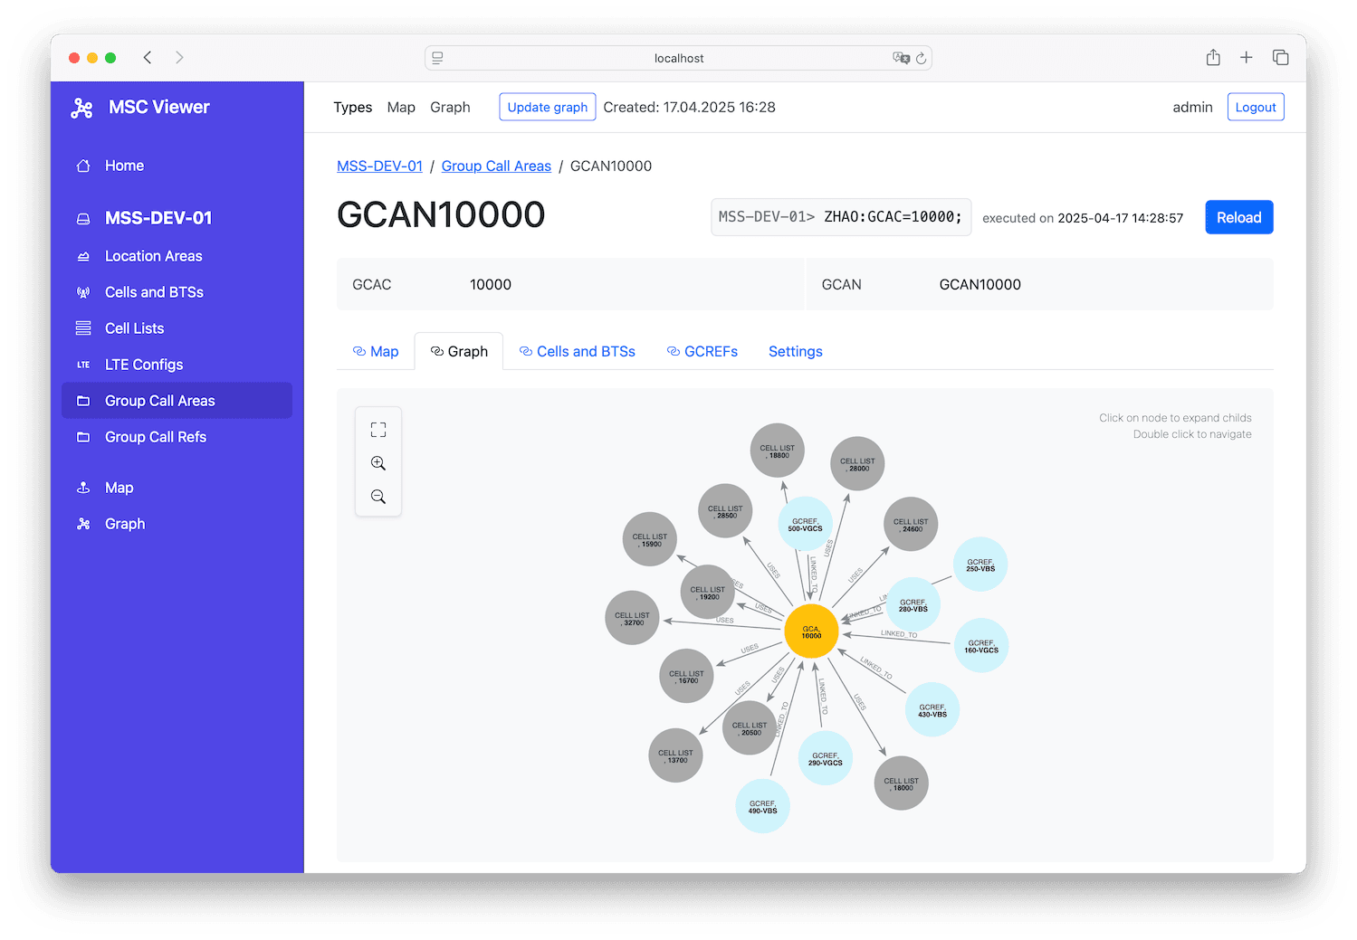
Task: Follow the MSS-DEV-01 breadcrumb link
Action: (x=379, y=166)
